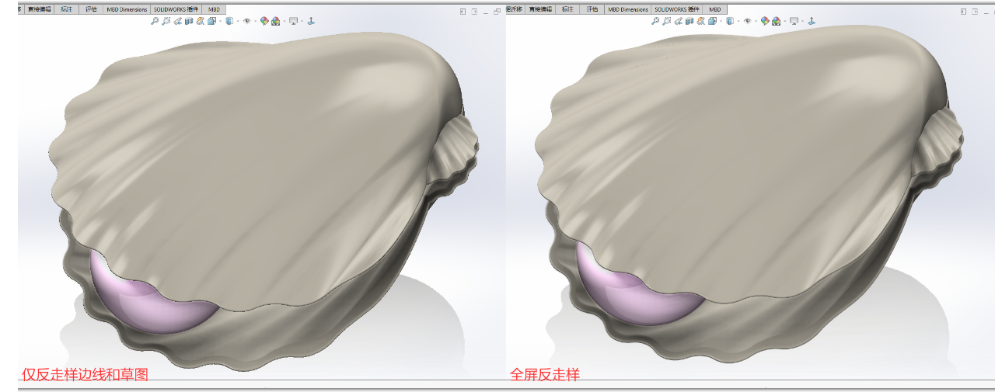The width and height of the screenshot is (995, 392).
Task: Click Display Style icon in right pane
Action: pyautogui.click(x=729, y=21)
